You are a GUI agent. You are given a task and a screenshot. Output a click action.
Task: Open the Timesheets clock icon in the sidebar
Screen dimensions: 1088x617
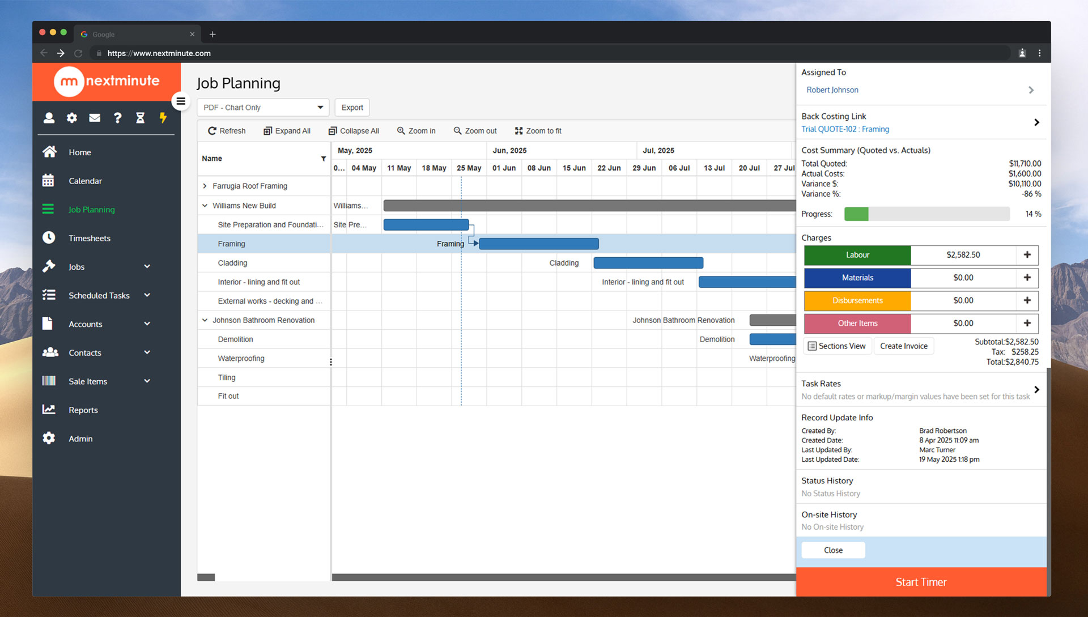(x=49, y=237)
